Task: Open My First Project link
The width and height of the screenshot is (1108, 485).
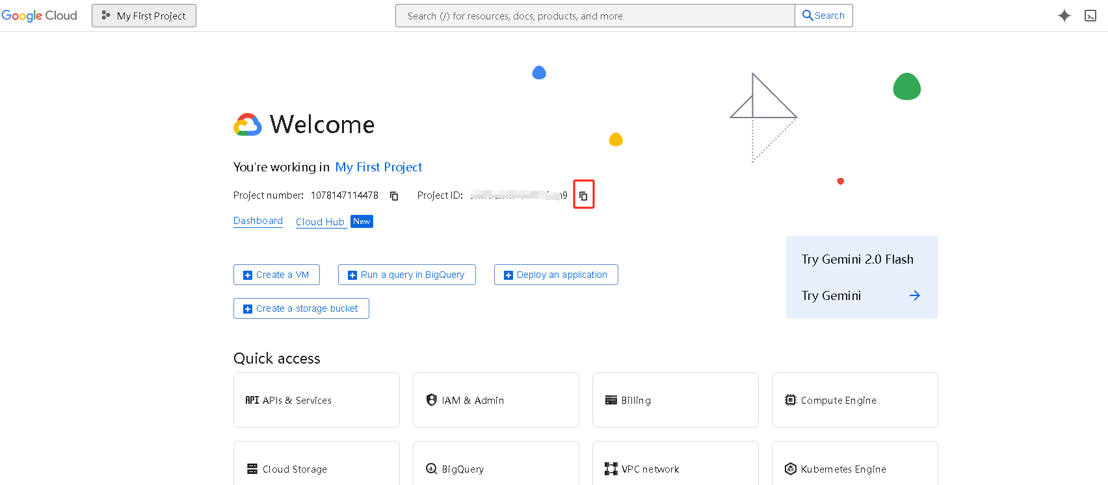Action: (378, 167)
